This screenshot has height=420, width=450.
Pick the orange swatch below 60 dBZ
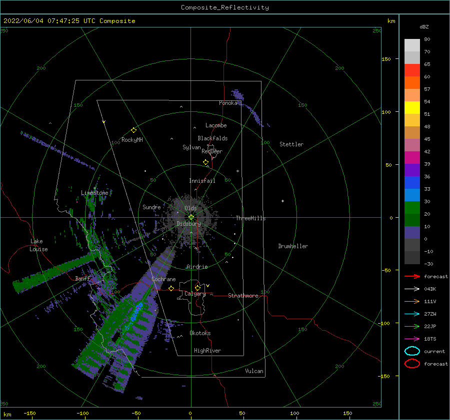click(x=412, y=82)
